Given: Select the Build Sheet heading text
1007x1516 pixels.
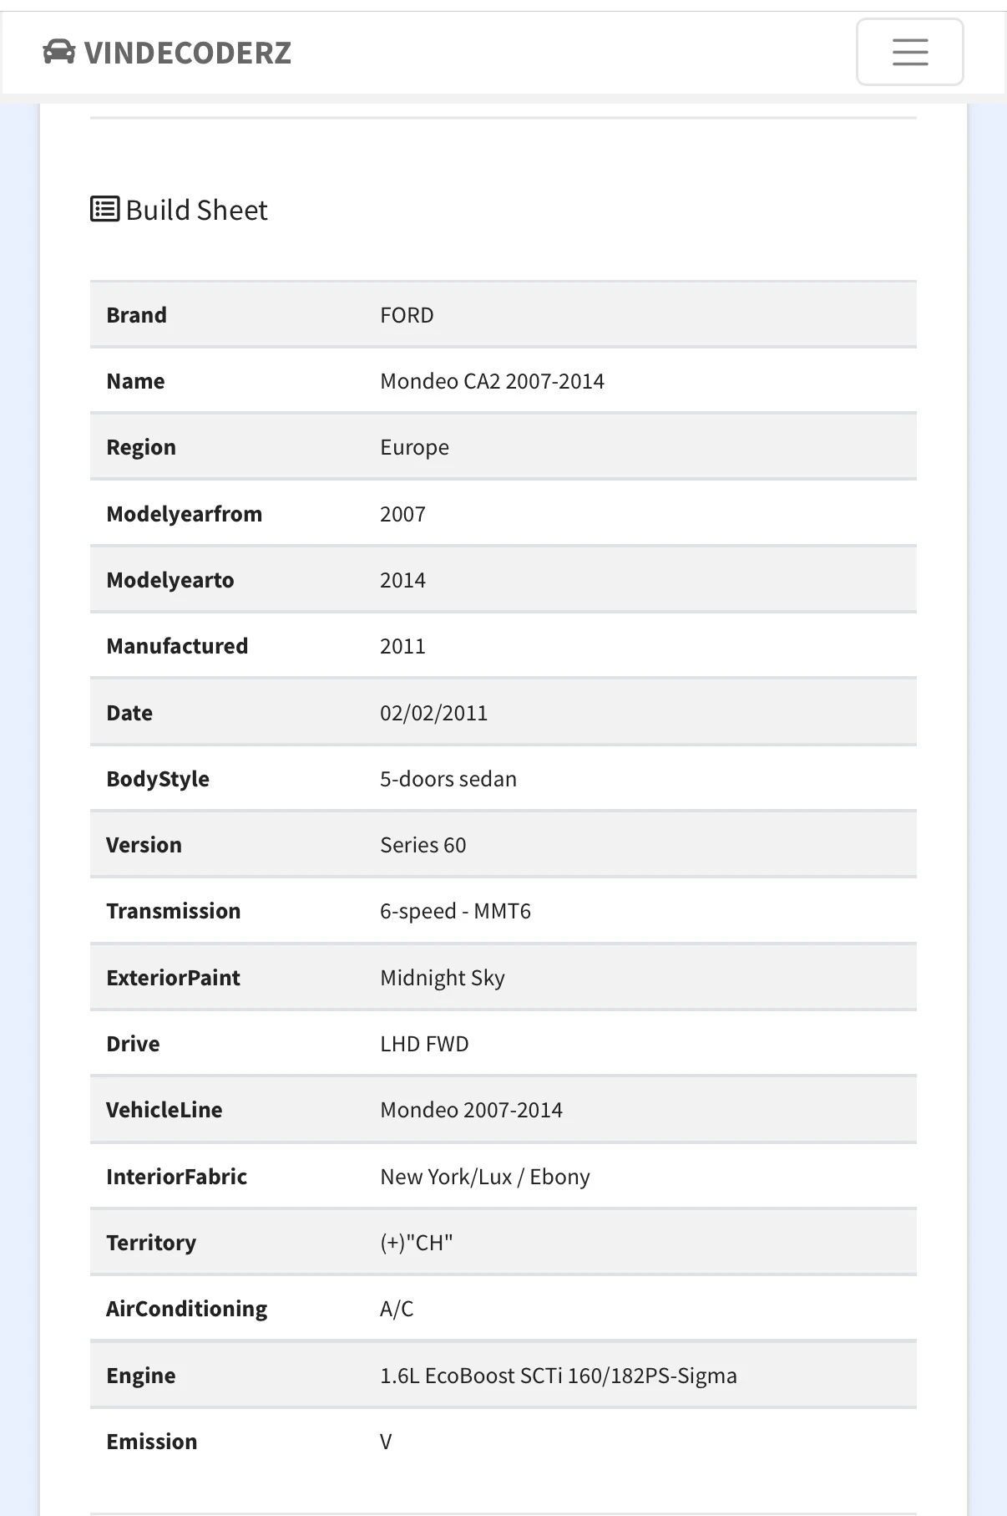Looking at the screenshot, I should tap(196, 210).
